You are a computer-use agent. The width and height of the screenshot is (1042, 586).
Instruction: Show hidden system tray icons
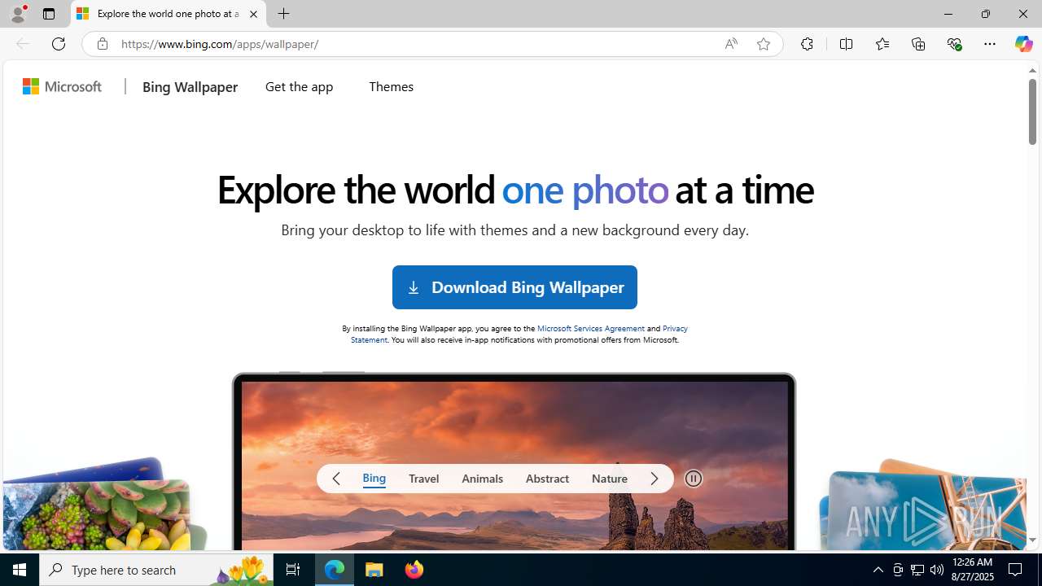pyautogui.click(x=878, y=570)
